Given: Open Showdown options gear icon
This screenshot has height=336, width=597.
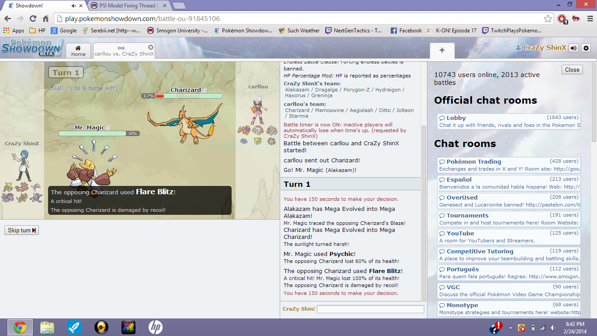Looking at the screenshot, I should coord(586,48).
